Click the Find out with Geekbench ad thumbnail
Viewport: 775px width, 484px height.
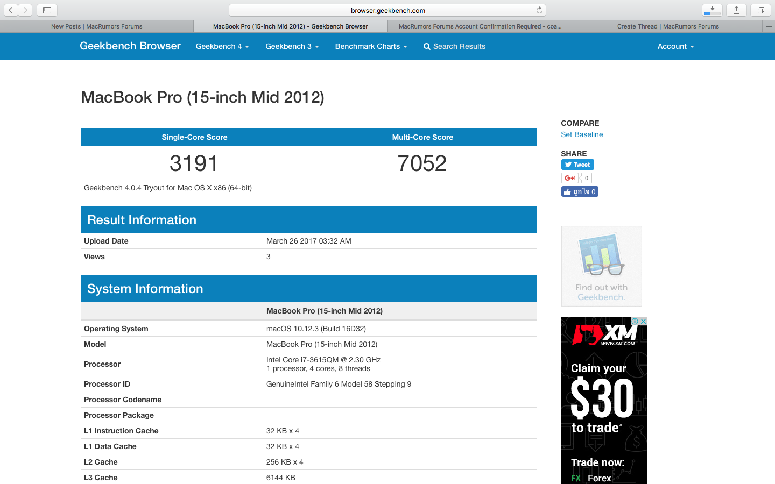point(601,266)
